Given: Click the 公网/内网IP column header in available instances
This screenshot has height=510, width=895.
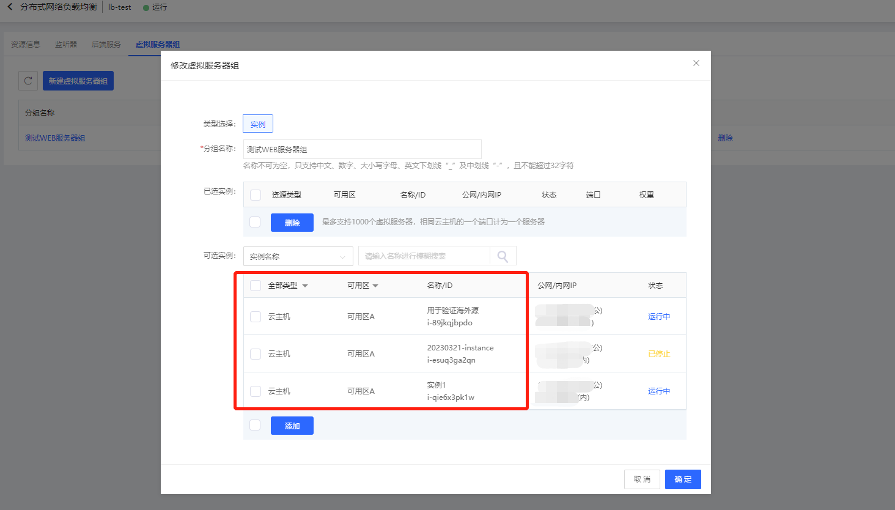Looking at the screenshot, I should [557, 286].
